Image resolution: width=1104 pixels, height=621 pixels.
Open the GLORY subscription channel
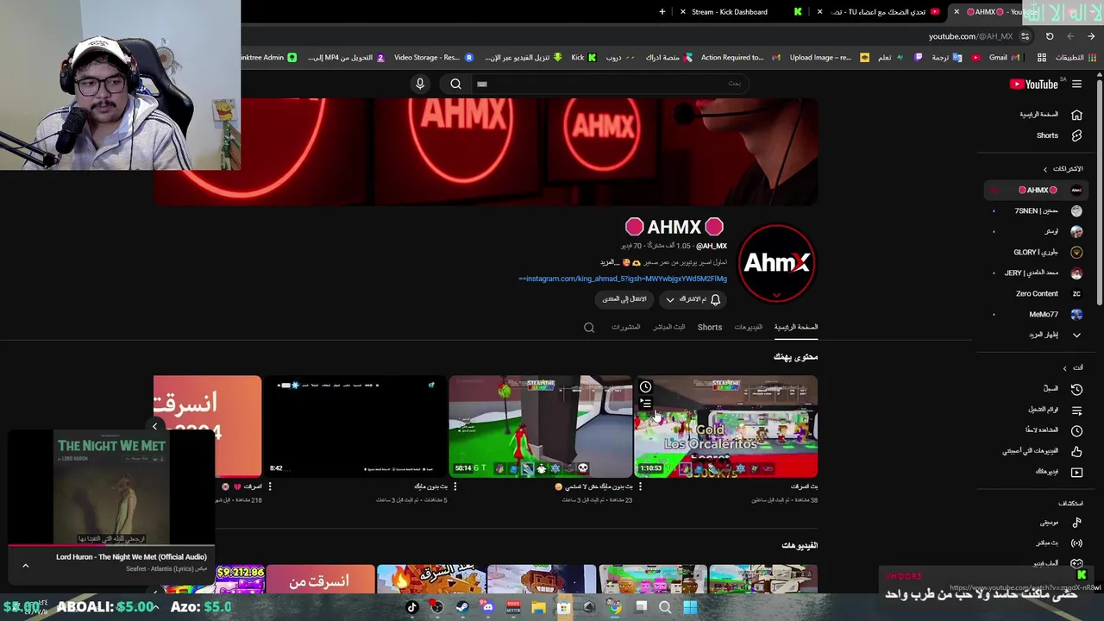1038,252
